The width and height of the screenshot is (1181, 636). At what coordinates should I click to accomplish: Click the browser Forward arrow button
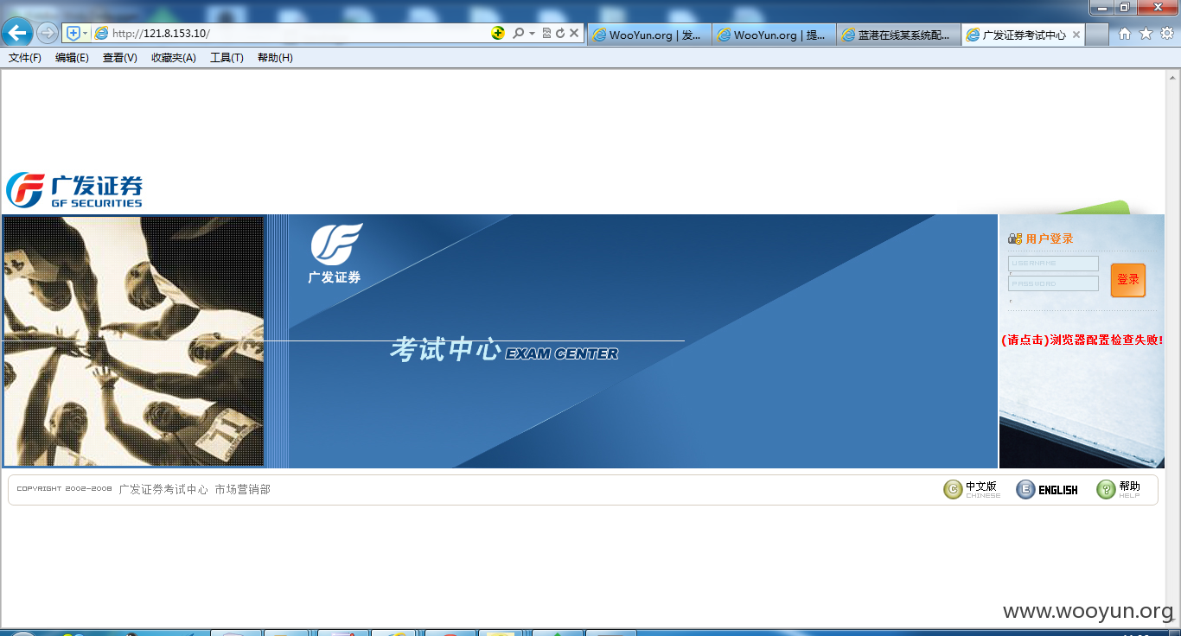(x=48, y=33)
